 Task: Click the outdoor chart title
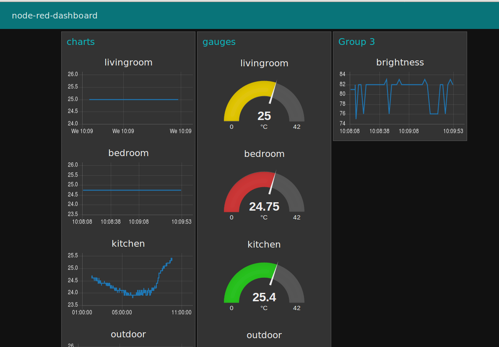(128, 334)
